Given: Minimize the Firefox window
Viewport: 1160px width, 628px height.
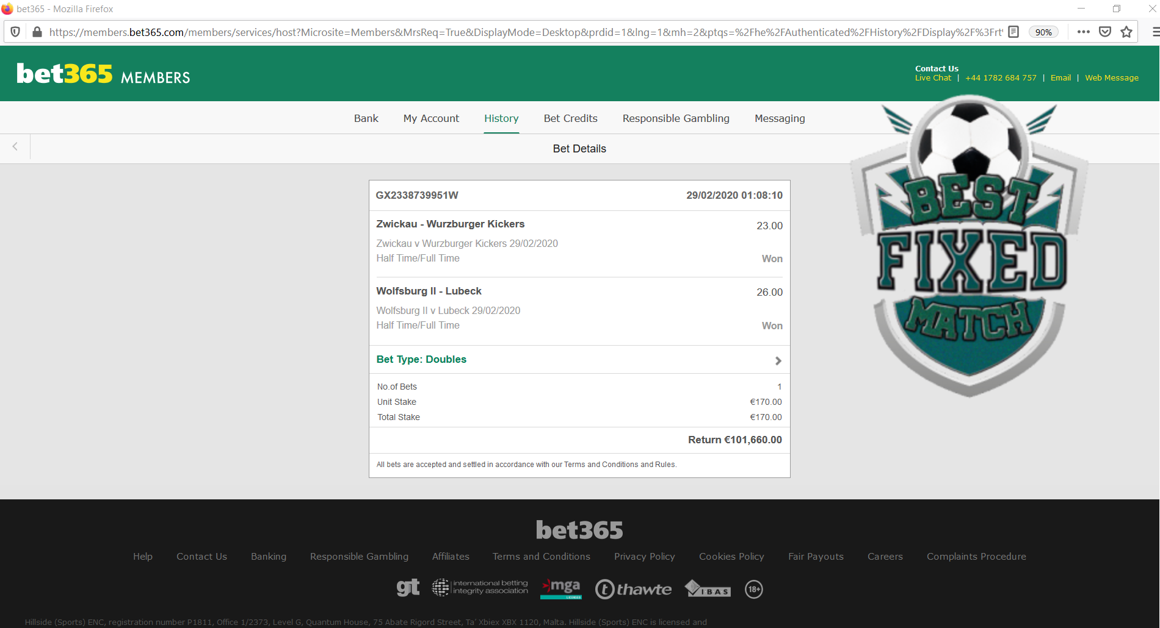Looking at the screenshot, I should coord(1081,9).
